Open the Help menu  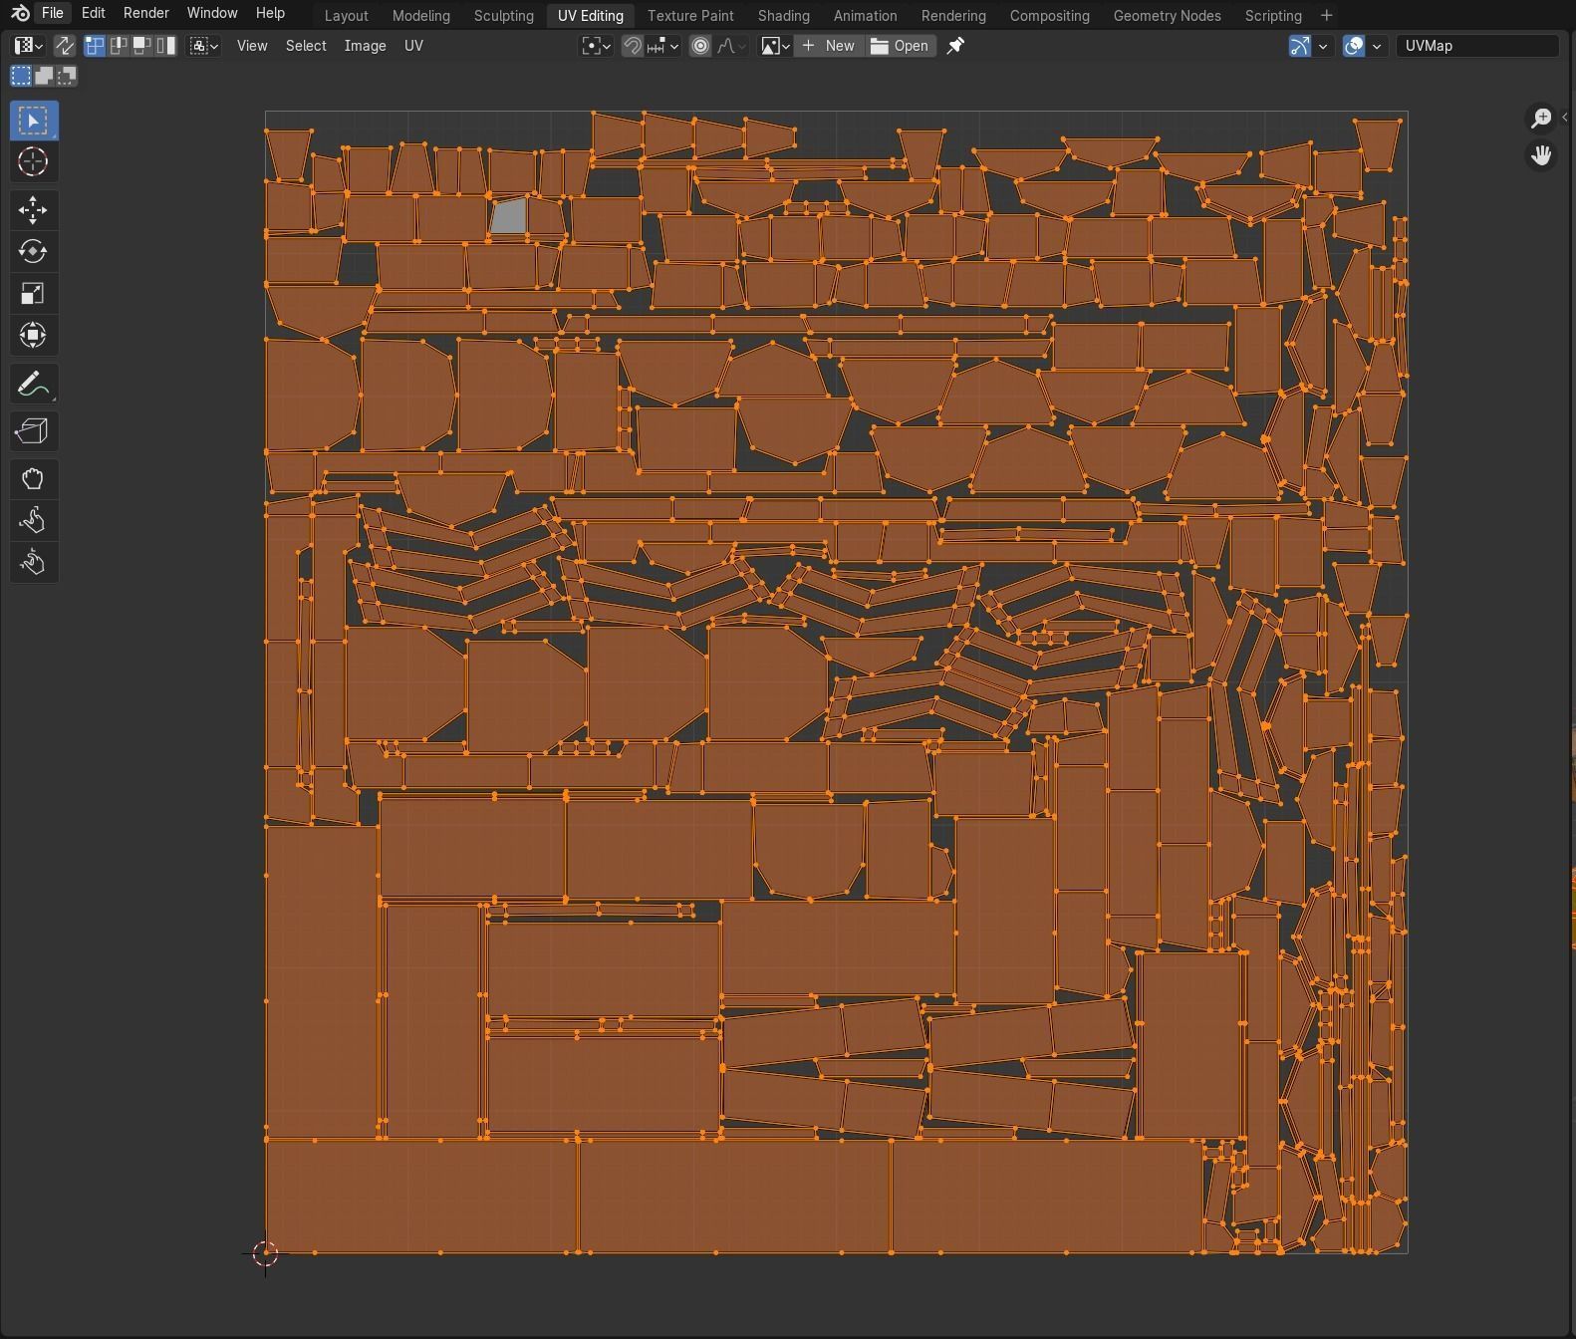point(270,13)
